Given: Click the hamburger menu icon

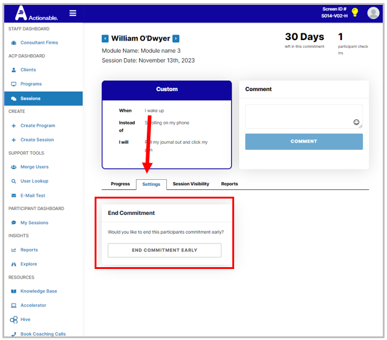Looking at the screenshot, I should (x=73, y=13).
